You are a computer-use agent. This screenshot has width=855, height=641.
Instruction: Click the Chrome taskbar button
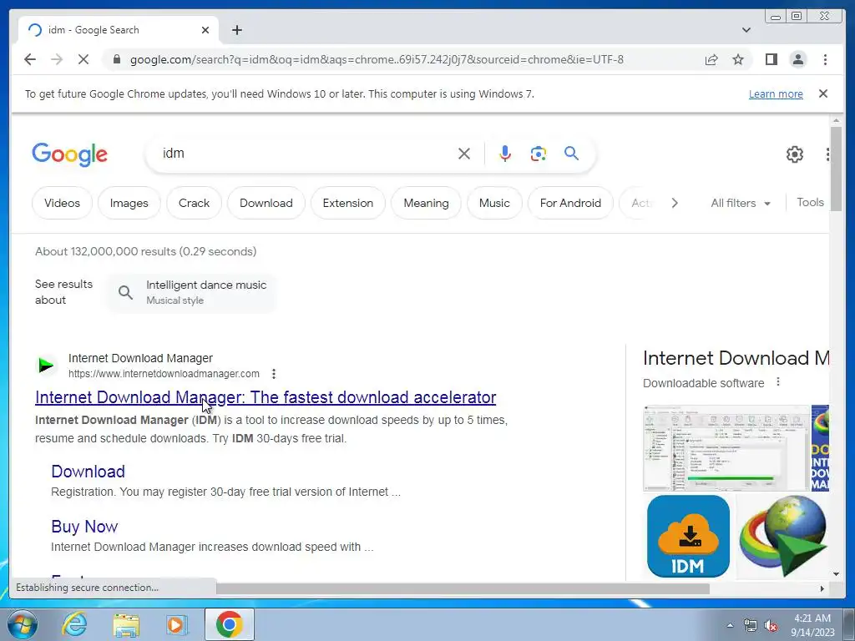click(229, 624)
